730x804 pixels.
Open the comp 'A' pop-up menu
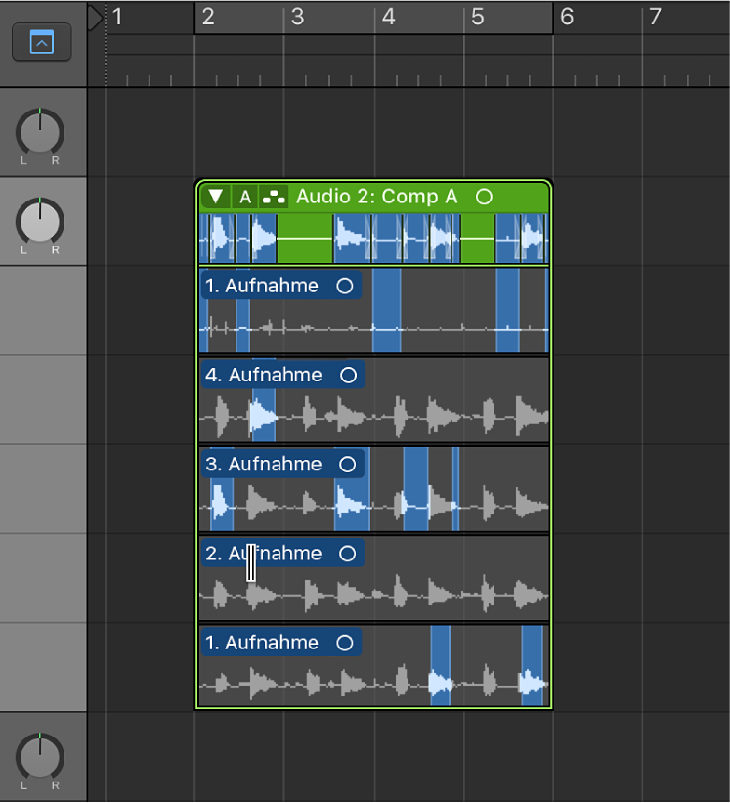[245, 197]
